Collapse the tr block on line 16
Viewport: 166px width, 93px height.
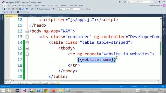click(x=27, y=54)
